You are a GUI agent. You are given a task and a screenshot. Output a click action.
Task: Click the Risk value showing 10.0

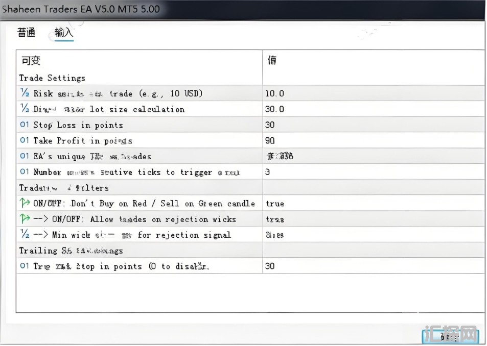click(272, 93)
